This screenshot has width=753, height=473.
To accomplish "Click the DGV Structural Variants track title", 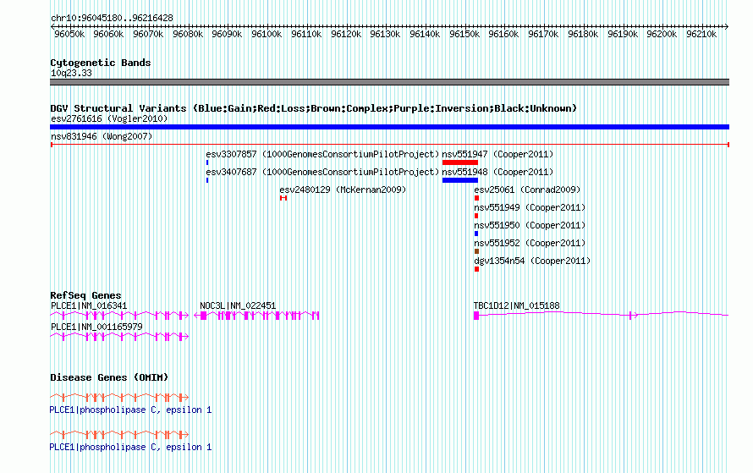I will 313,108.
